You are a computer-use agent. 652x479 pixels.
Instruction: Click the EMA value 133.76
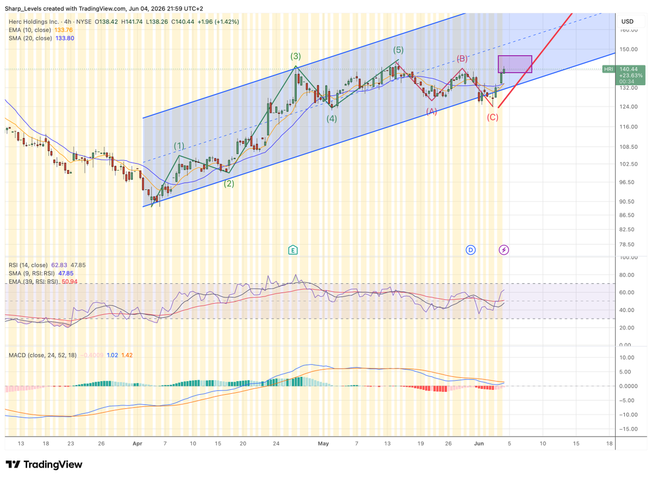coord(64,30)
